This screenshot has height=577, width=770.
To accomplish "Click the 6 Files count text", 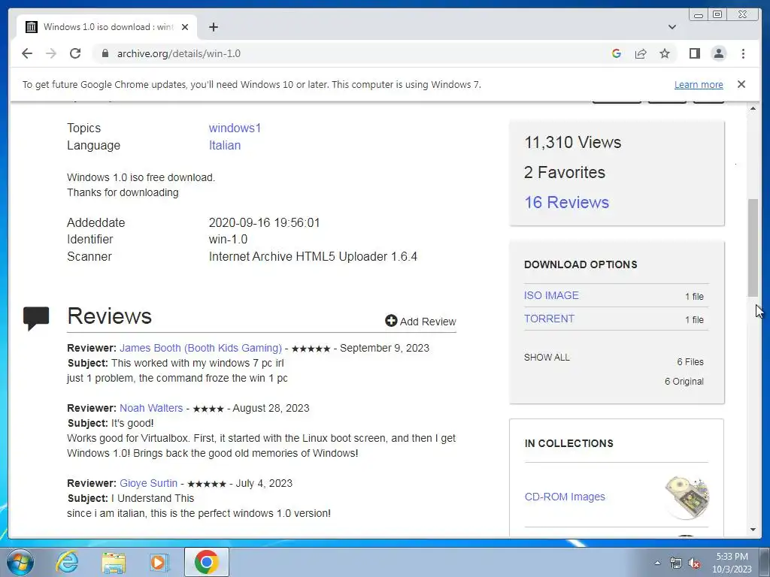I will coord(690,361).
